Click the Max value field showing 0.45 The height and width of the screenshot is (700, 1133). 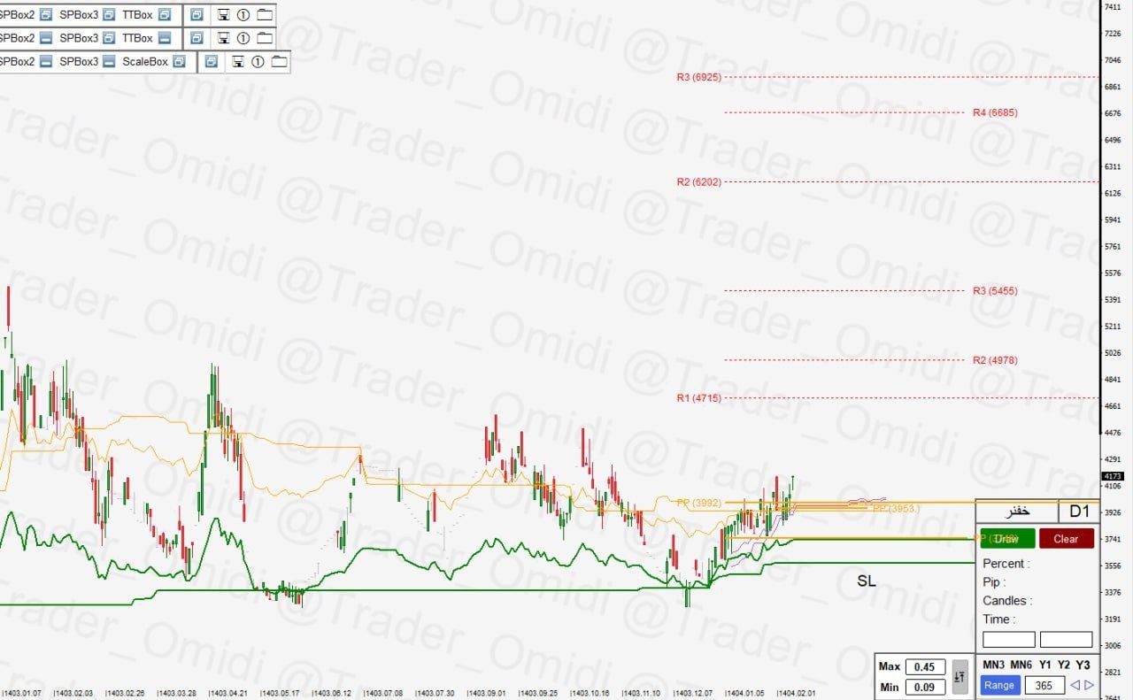[925, 667]
